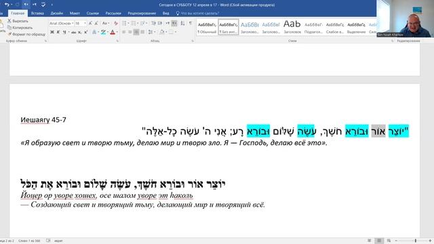
Task: Switch to print layout view in status bar
Action: pos(379,241)
